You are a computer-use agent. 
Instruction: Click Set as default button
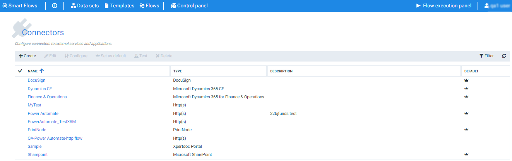(111, 56)
